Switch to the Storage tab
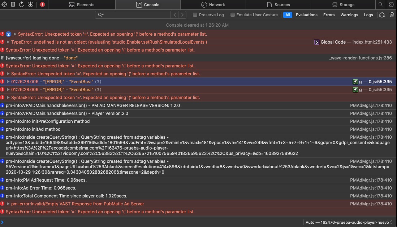397x227 pixels. point(343,5)
